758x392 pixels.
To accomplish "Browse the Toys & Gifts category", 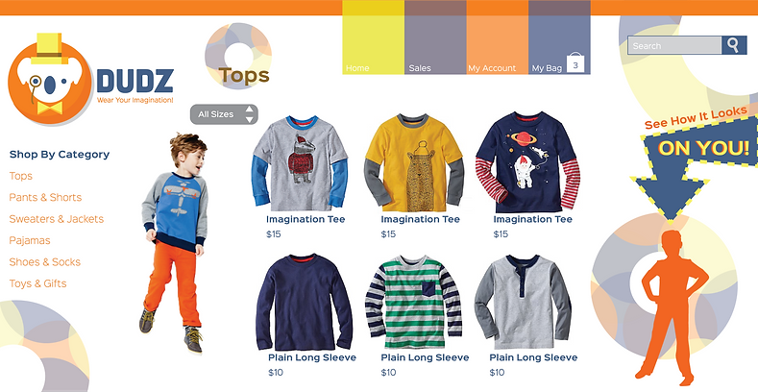I will (x=37, y=283).
